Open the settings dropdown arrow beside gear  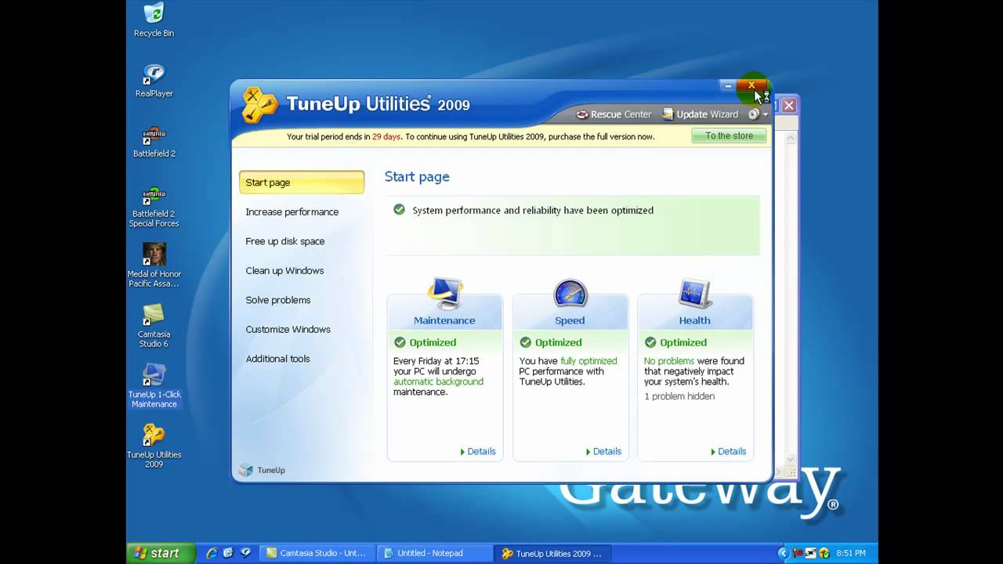pyautogui.click(x=766, y=115)
